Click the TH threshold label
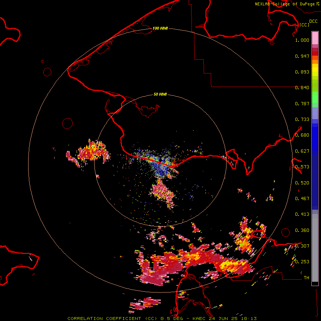The image size is (321, 321). (306, 278)
